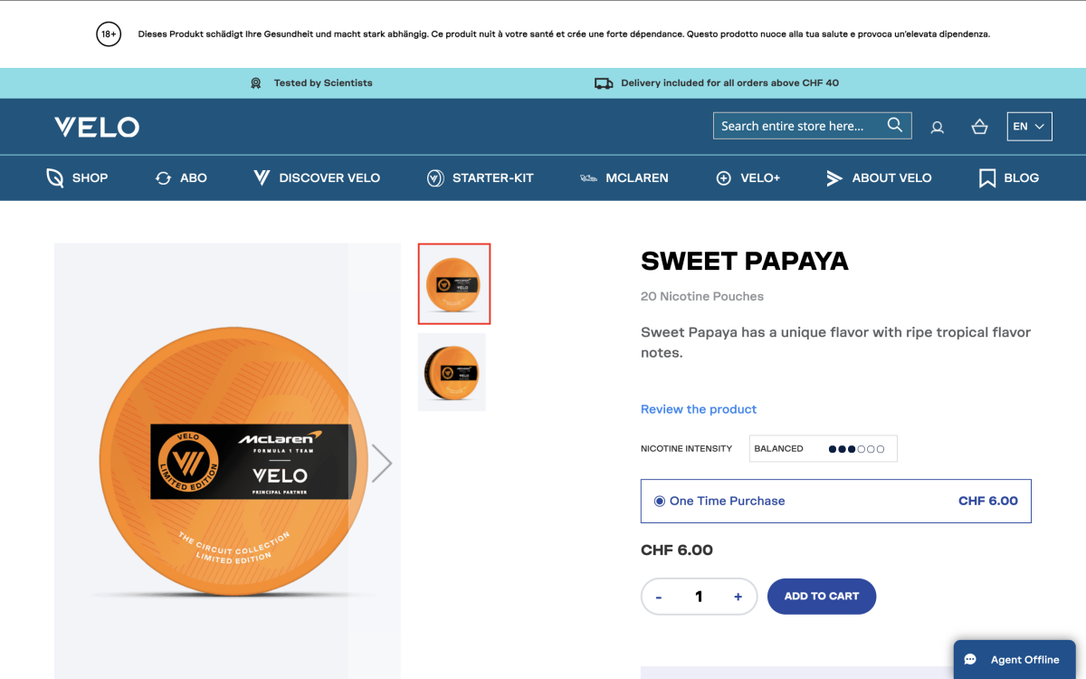Screen dimensions: 1086x679
Task: Show next product image with arrow
Action: [382, 463]
